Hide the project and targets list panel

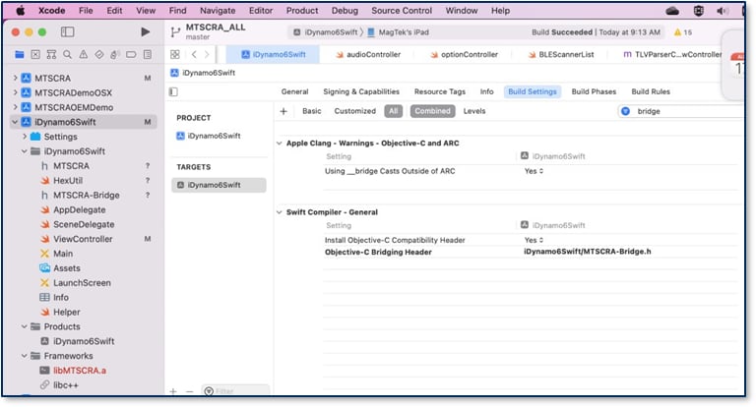click(173, 91)
